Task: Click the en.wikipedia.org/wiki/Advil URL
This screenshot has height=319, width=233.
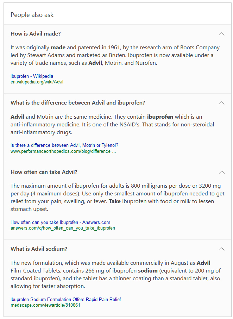Action: click(x=37, y=82)
